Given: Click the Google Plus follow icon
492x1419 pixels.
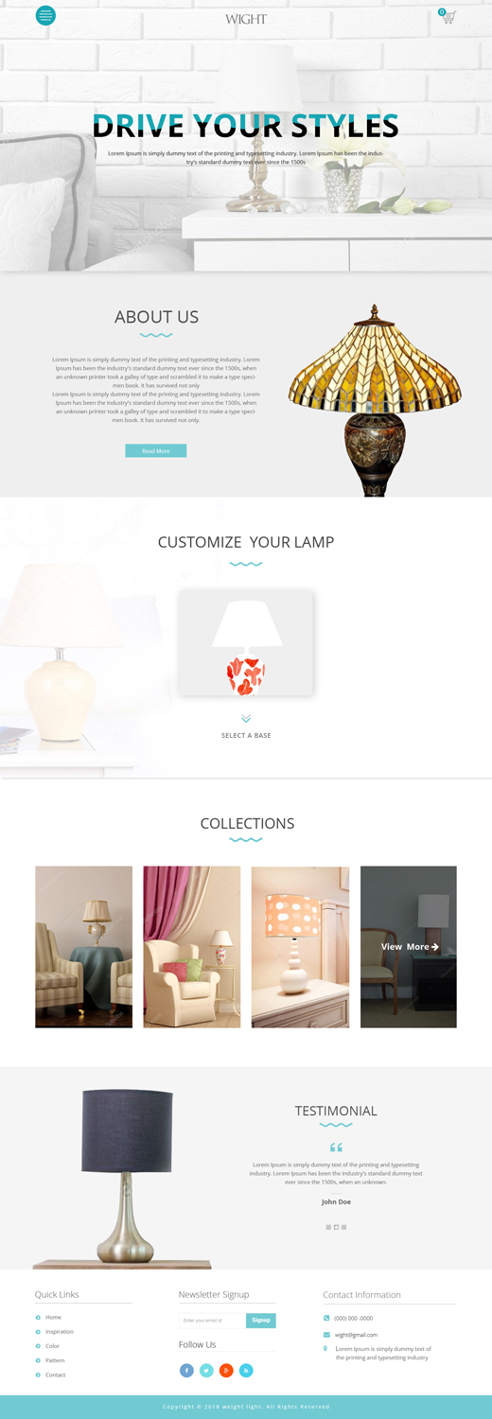Looking at the screenshot, I should 226,1370.
